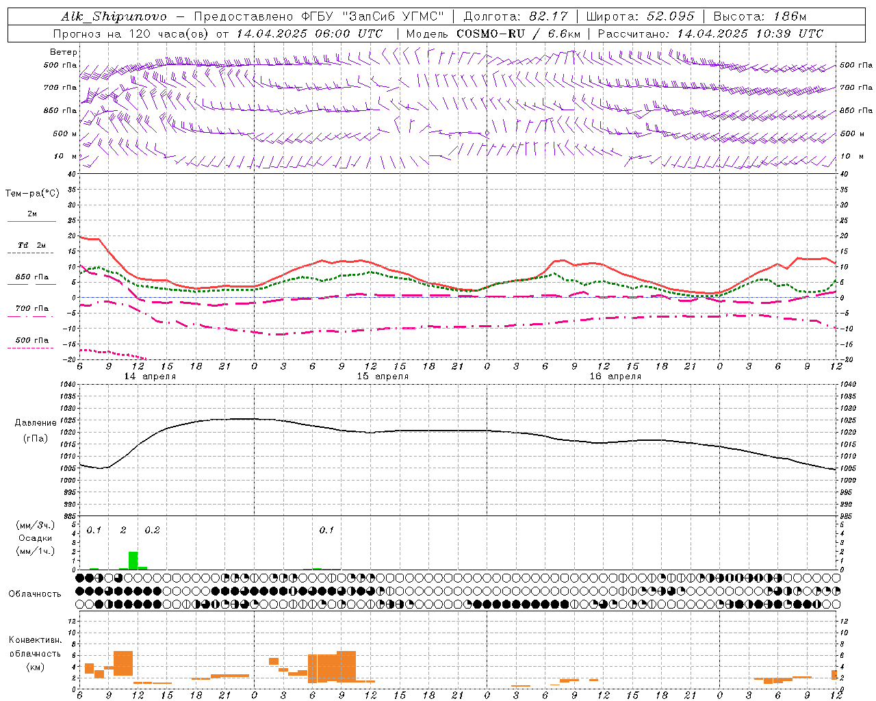The width and height of the screenshot is (876, 701).
Task: Click the 2м temperature legend entry
Action: click(x=32, y=214)
